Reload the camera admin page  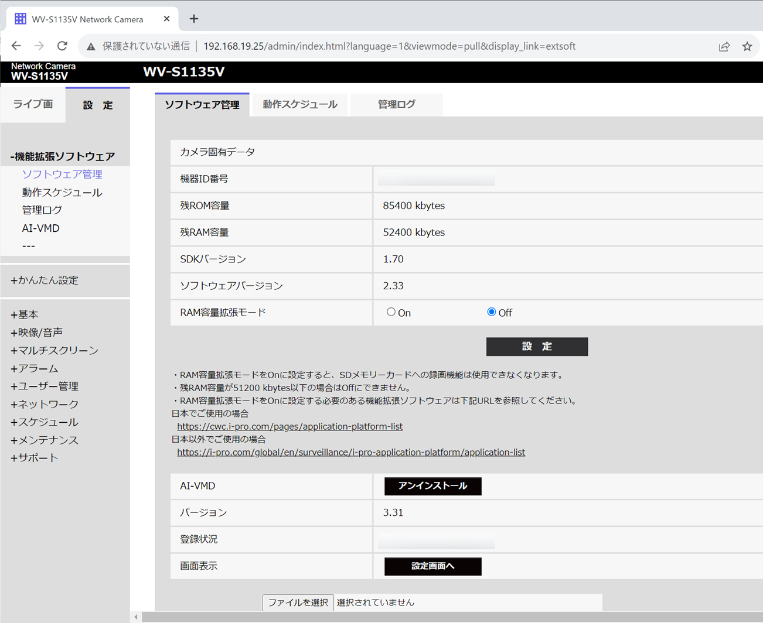pos(62,46)
